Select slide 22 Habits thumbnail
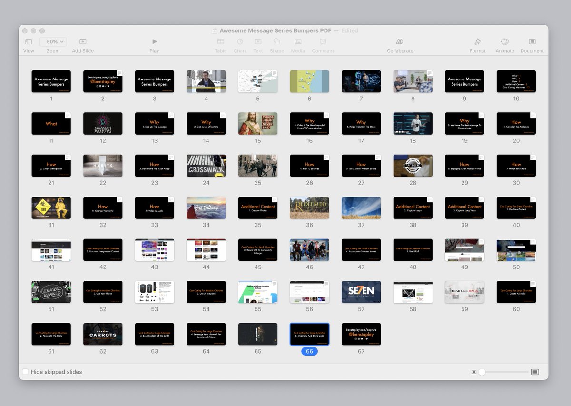Image resolution: width=571 pixels, height=406 pixels. (x=103, y=166)
